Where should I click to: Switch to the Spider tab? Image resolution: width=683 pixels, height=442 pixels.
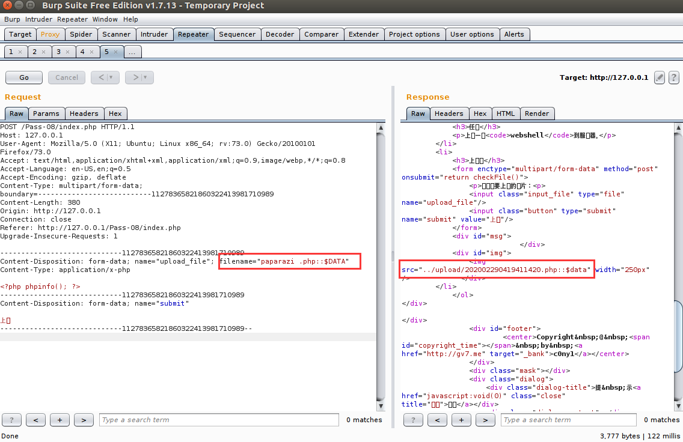81,34
